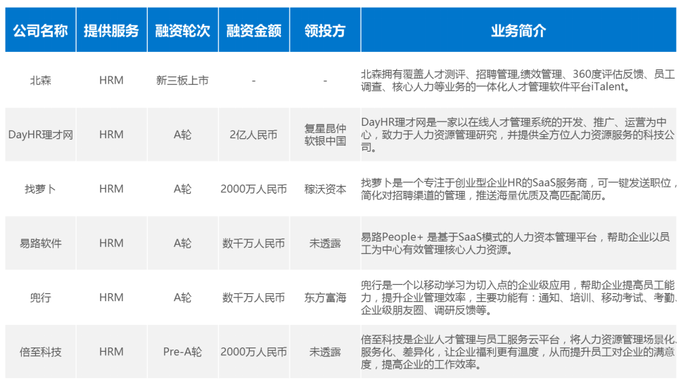Click the 倍至科技 云平台 description text
Image resolution: width=683 pixels, height=386 pixels.
(x=518, y=352)
